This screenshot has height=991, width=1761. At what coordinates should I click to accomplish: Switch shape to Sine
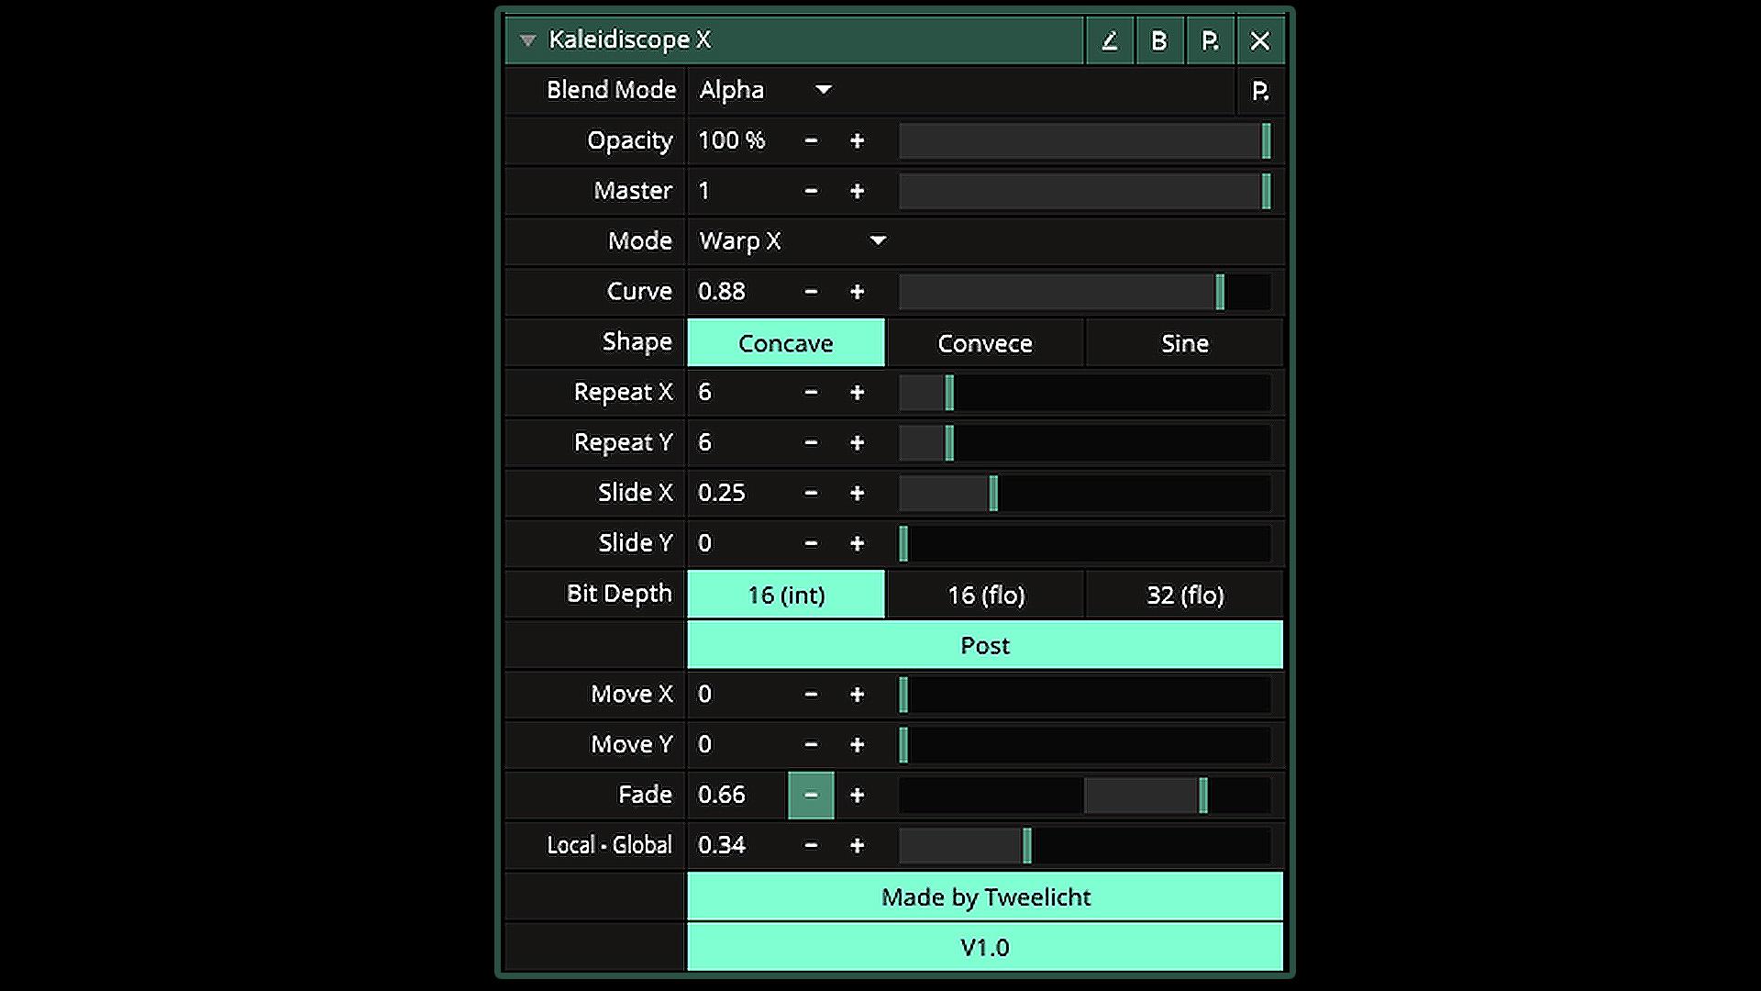click(x=1184, y=343)
